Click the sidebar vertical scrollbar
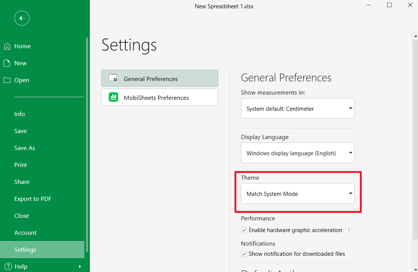418x272 pixels. point(87,145)
